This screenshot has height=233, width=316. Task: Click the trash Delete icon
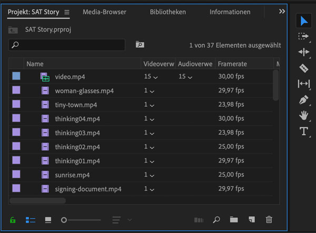click(x=269, y=219)
